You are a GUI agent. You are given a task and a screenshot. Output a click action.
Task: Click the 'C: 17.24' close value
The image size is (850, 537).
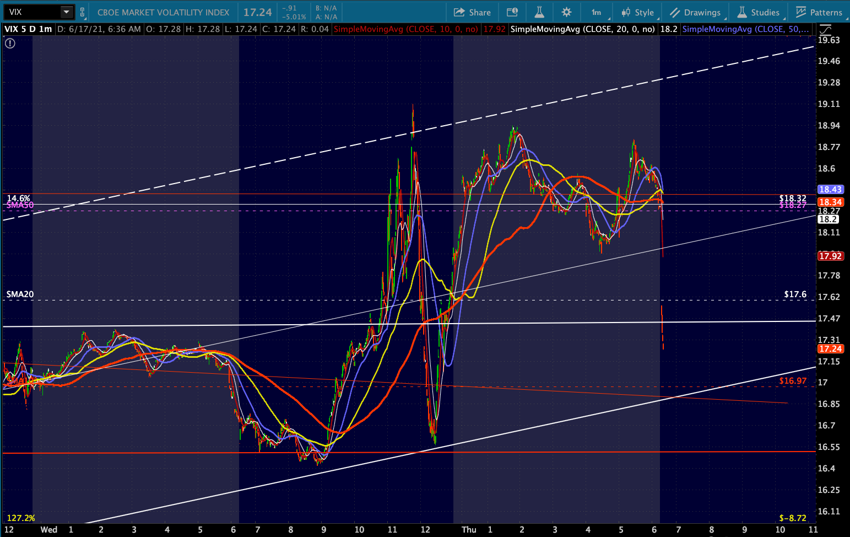(x=278, y=29)
